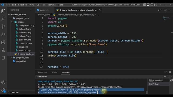
Task: Open pygame.org contribute link in terminal
Action: click(x=99, y=87)
